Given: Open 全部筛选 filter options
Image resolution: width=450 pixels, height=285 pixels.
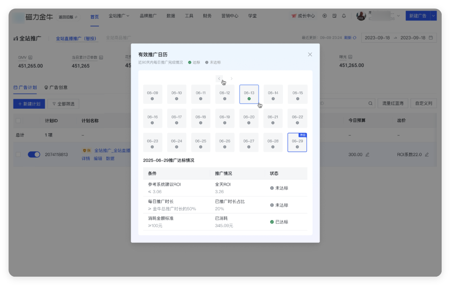Looking at the screenshot, I should pyautogui.click(x=64, y=104).
